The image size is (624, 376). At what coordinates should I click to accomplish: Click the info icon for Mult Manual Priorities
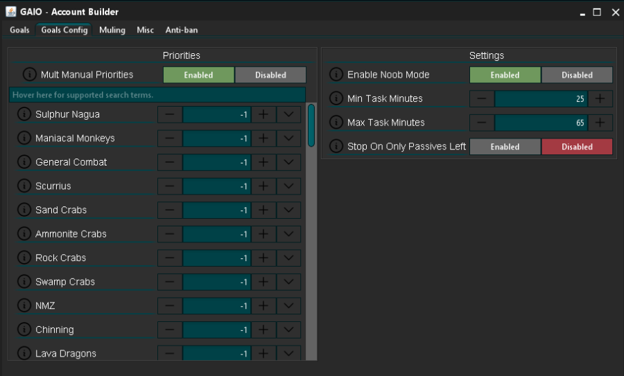pyautogui.click(x=30, y=75)
